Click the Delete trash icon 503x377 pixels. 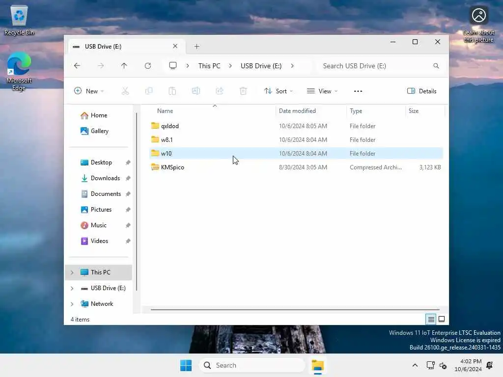(243, 91)
